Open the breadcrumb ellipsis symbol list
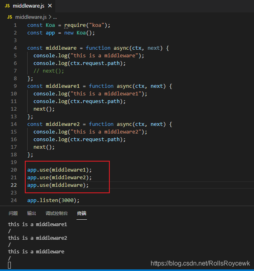This screenshot has height=271, width=254. click(x=55, y=18)
